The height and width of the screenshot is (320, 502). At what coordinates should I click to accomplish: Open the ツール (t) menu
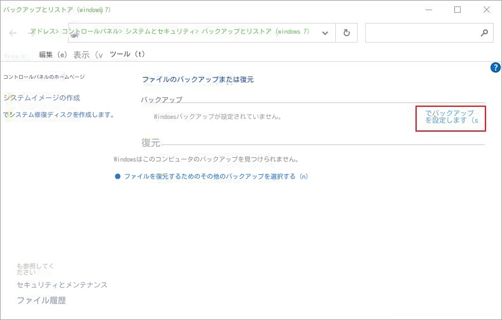[x=128, y=55]
